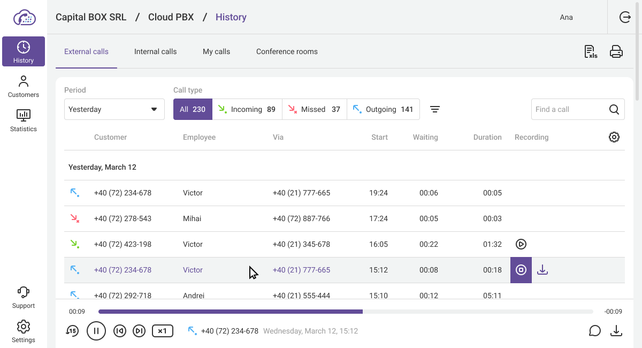Switch to the Internal calls tab

click(155, 52)
